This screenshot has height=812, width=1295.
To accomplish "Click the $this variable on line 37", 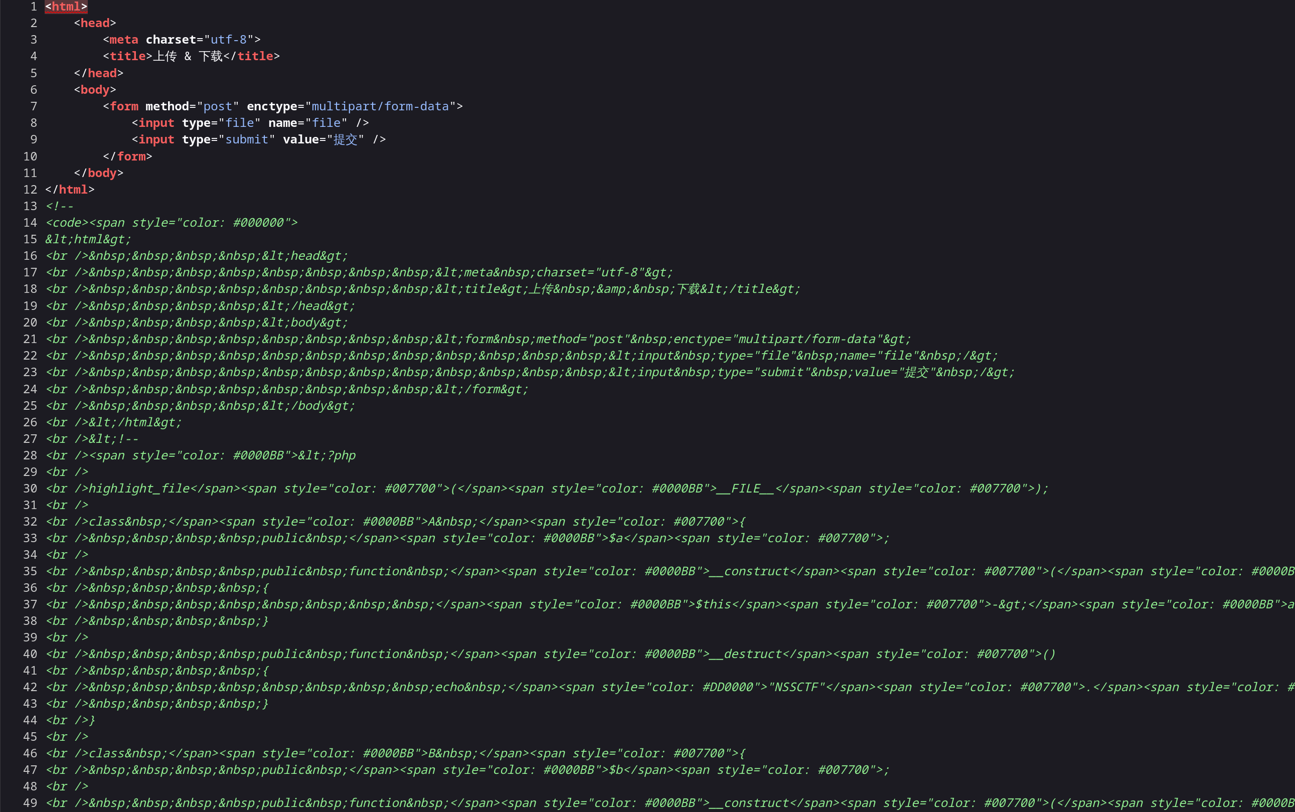I will 713,605.
